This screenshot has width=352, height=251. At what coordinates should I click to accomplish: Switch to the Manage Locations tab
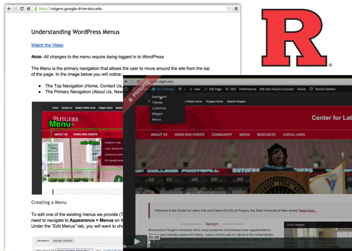pyautogui.click(x=63, y=241)
